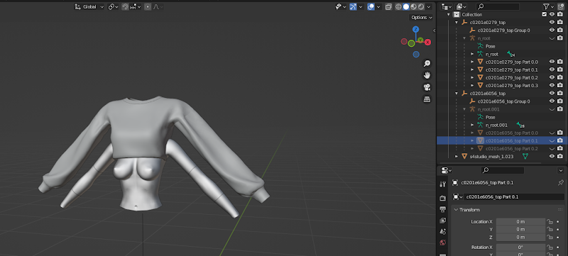Collapse the c0201e0279_top object tree
This screenshot has width=568, height=256.
(x=457, y=23)
